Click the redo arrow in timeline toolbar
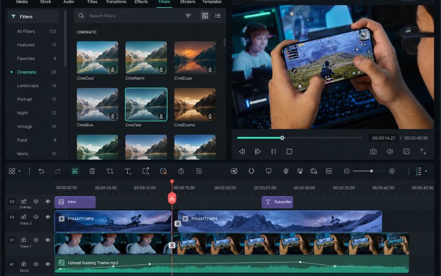 coord(58,171)
